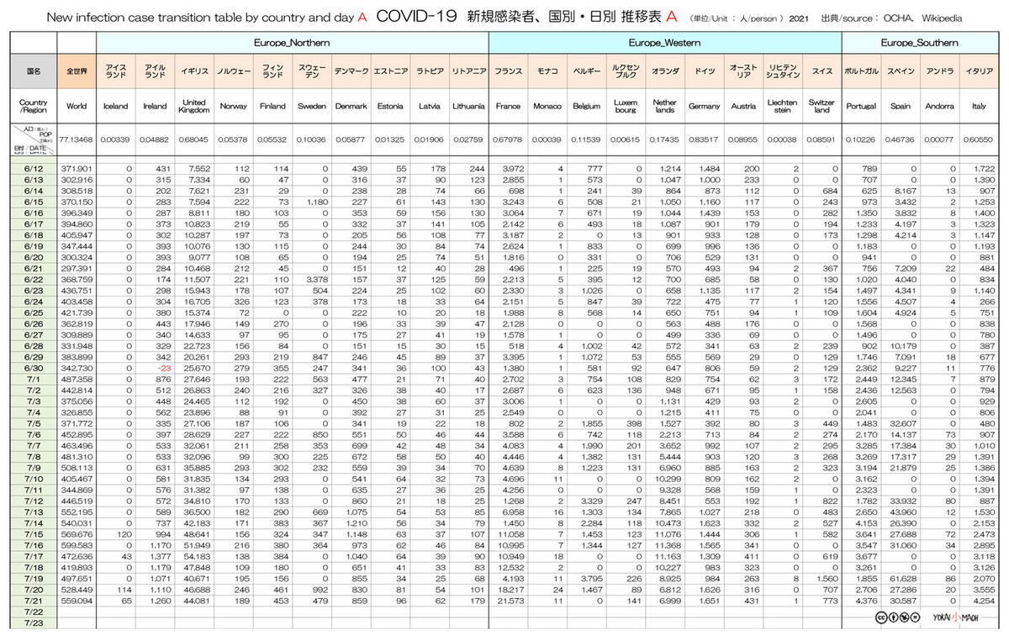
Task: Select the Europe_Southern region header
Action: click(x=919, y=42)
